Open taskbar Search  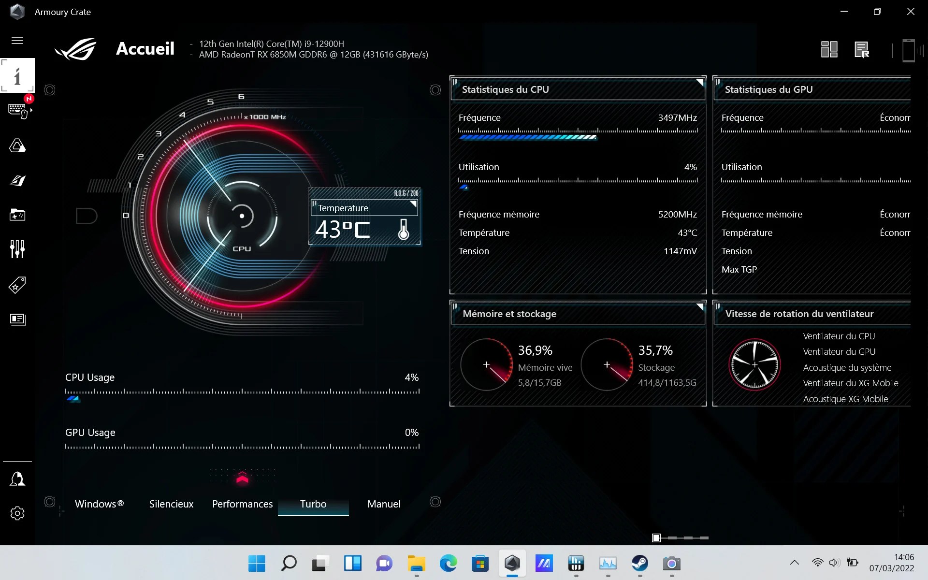click(x=289, y=563)
